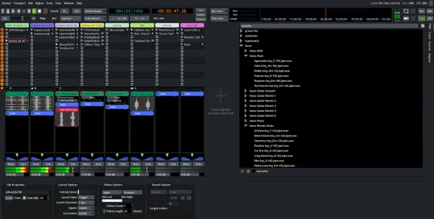Switch to the Mix window button

430,18
